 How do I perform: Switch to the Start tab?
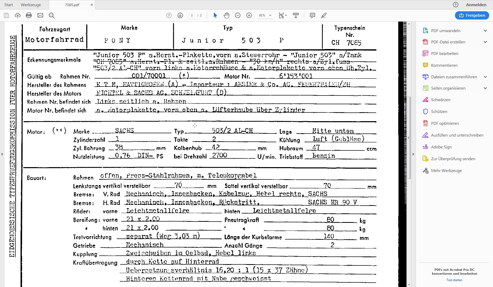pos(8,5)
